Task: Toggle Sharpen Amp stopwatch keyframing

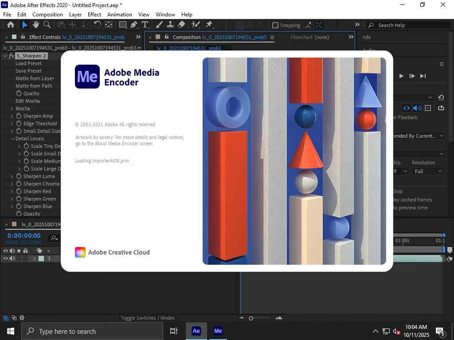Action: coord(19,116)
